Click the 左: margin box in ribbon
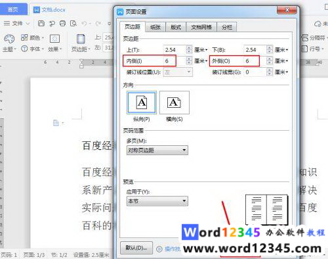This screenshot has width=328, height=259. tap(108, 47)
